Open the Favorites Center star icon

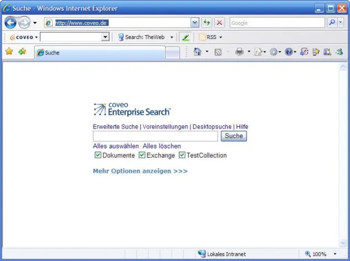point(9,52)
